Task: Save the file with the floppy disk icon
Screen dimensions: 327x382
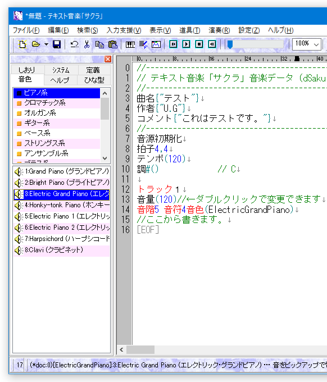Action: coord(57,44)
